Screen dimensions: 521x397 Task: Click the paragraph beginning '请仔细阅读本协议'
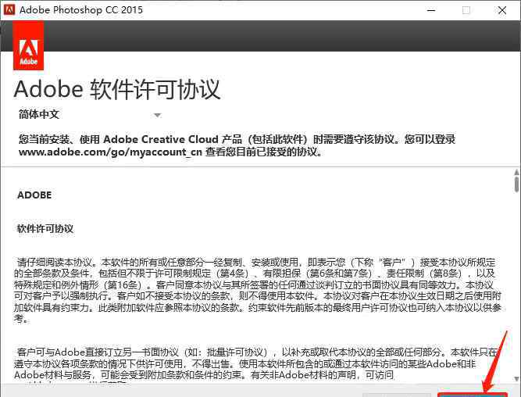(258, 290)
